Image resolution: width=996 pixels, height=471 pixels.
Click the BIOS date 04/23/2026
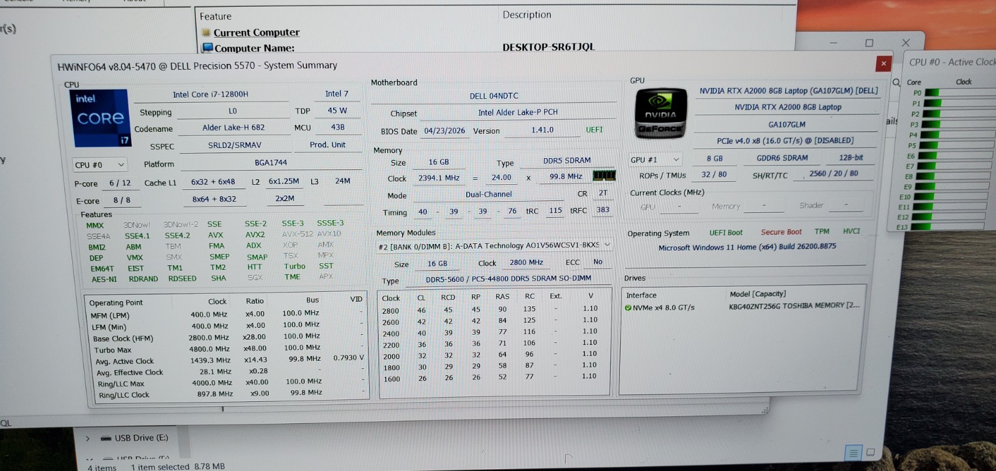click(x=444, y=131)
